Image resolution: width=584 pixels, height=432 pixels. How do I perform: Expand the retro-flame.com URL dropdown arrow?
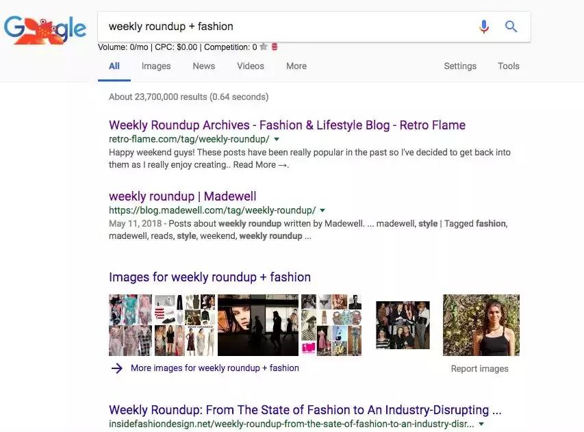(277, 139)
